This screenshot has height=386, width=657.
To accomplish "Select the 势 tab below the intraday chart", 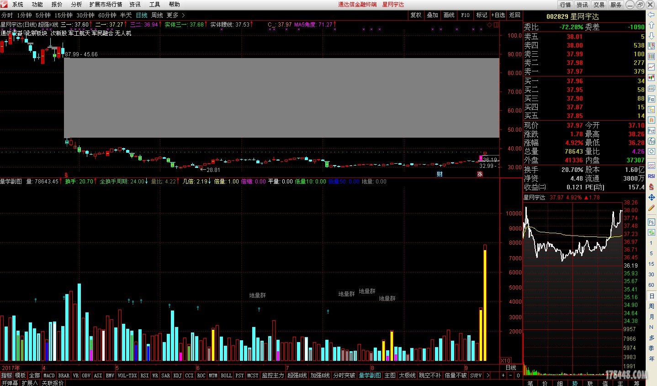I will [575, 383].
